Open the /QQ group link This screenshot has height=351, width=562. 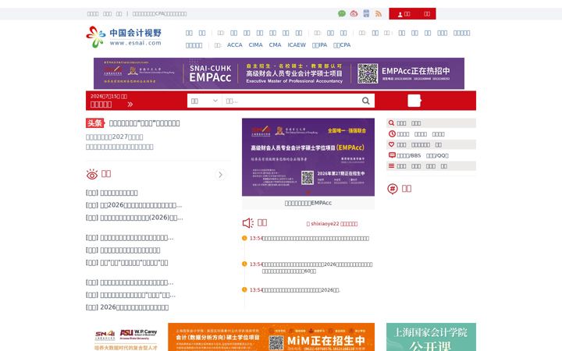(437, 155)
